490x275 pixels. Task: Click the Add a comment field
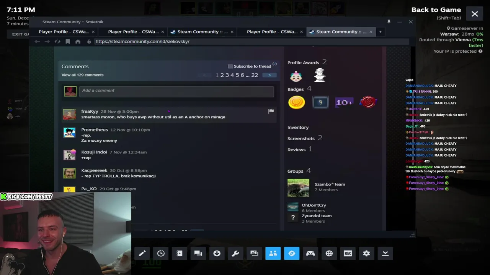pyautogui.click(x=176, y=91)
